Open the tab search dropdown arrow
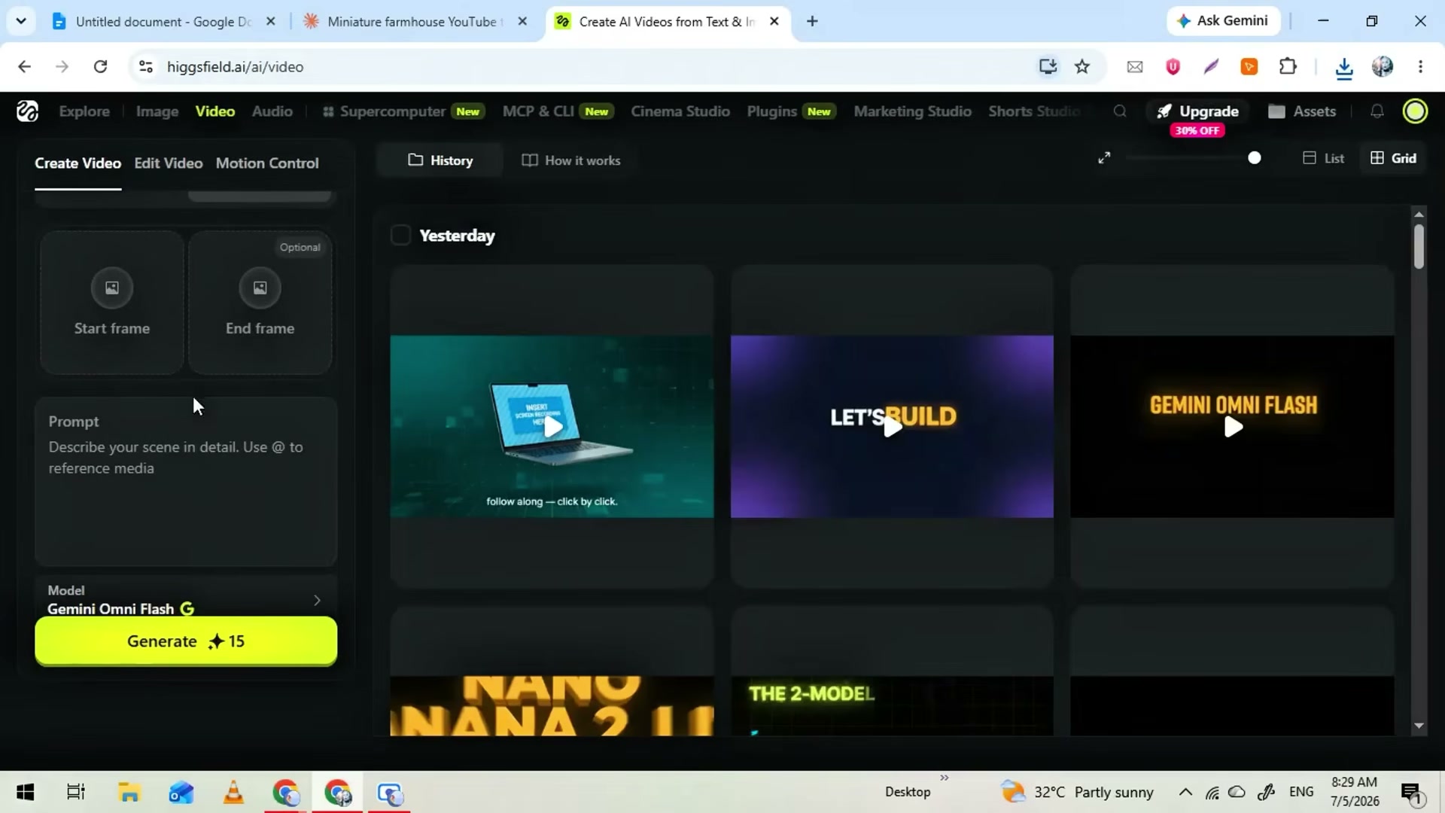Viewport: 1445px width, 813px height. [21, 21]
